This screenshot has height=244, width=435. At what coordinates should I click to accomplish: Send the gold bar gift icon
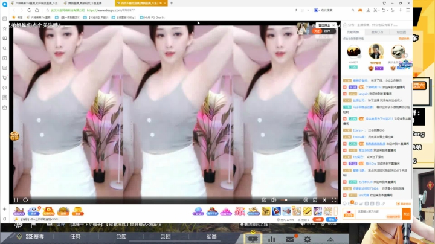pos(307,211)
